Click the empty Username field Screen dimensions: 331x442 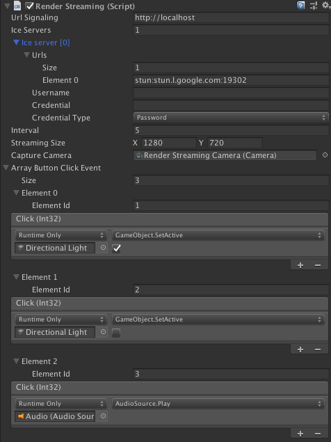click(231, 93)
